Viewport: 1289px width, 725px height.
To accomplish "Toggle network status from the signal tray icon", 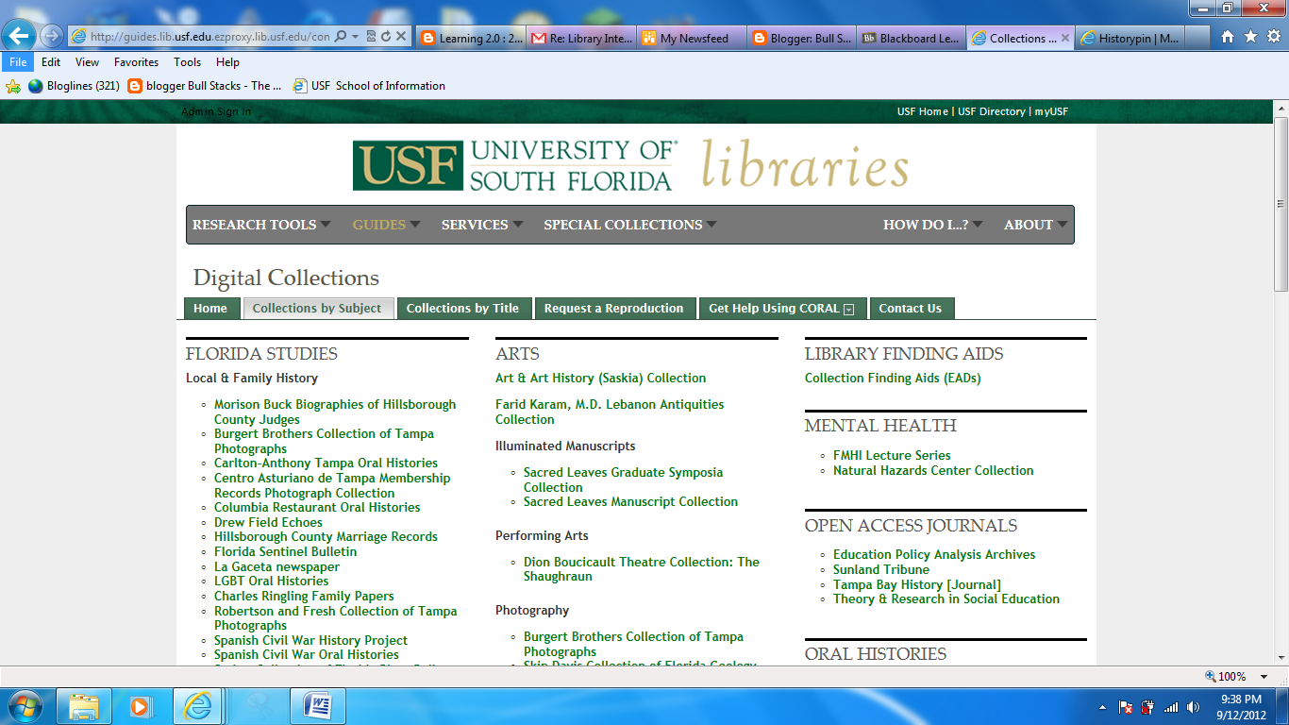I will click(x=1170, y=706).
